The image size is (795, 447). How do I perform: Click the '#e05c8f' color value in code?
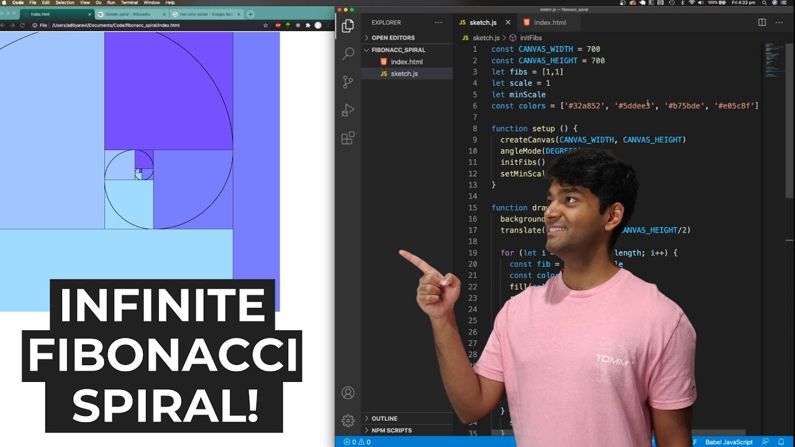pyautogui.click(x=734, y=106)
